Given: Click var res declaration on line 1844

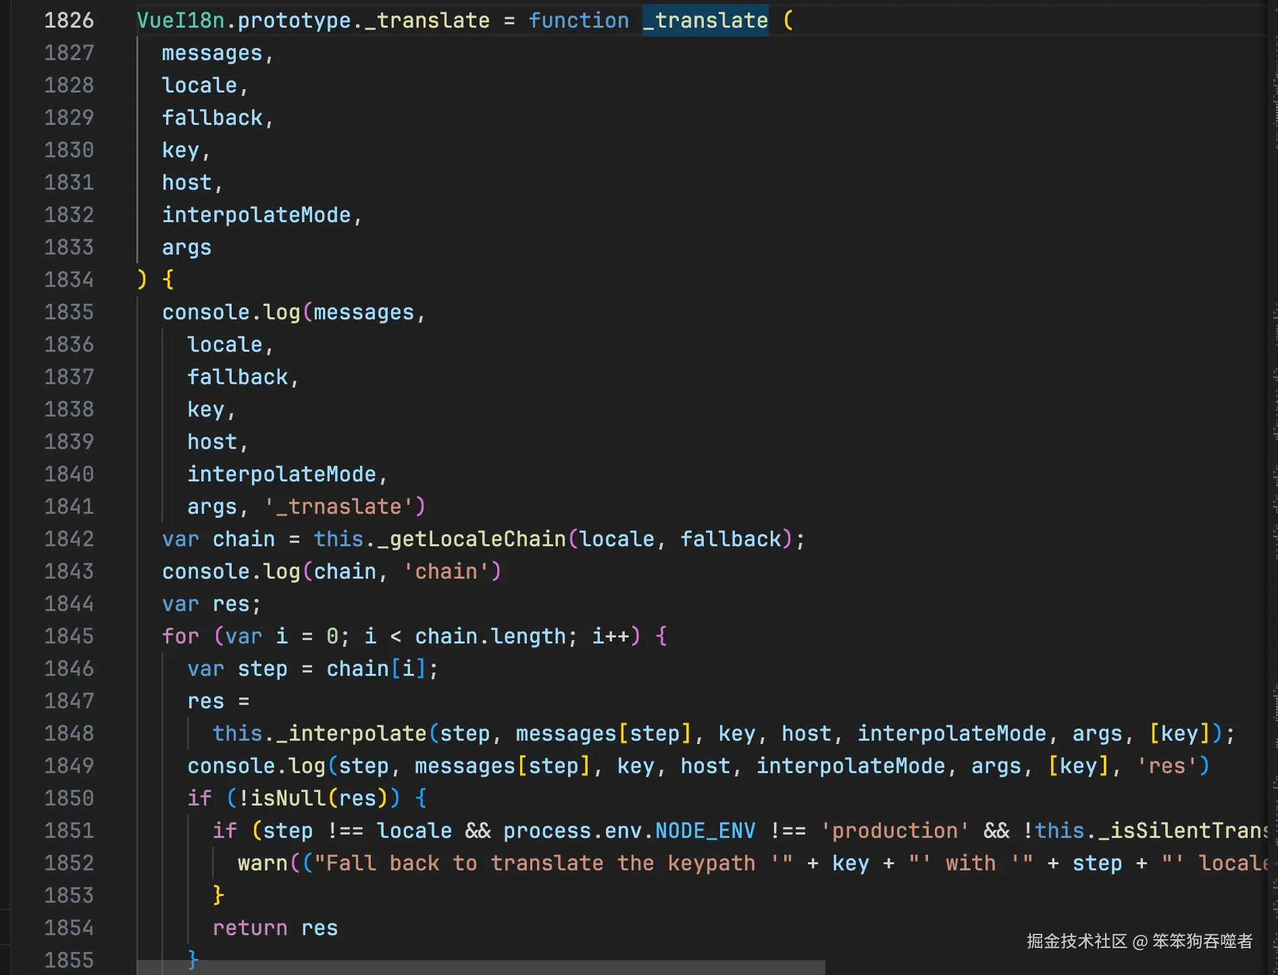Looking at the screenshot, I should point(211,604).
